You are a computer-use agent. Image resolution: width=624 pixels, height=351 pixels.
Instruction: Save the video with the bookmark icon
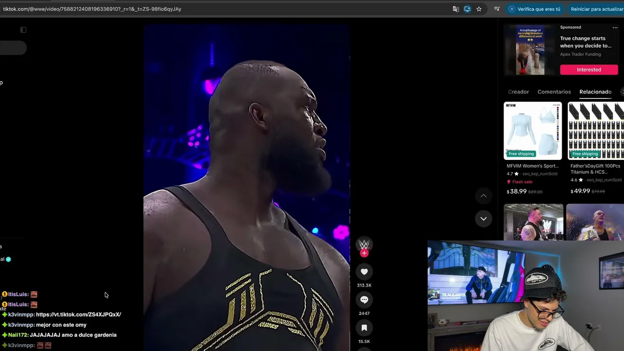pos(364,328)
